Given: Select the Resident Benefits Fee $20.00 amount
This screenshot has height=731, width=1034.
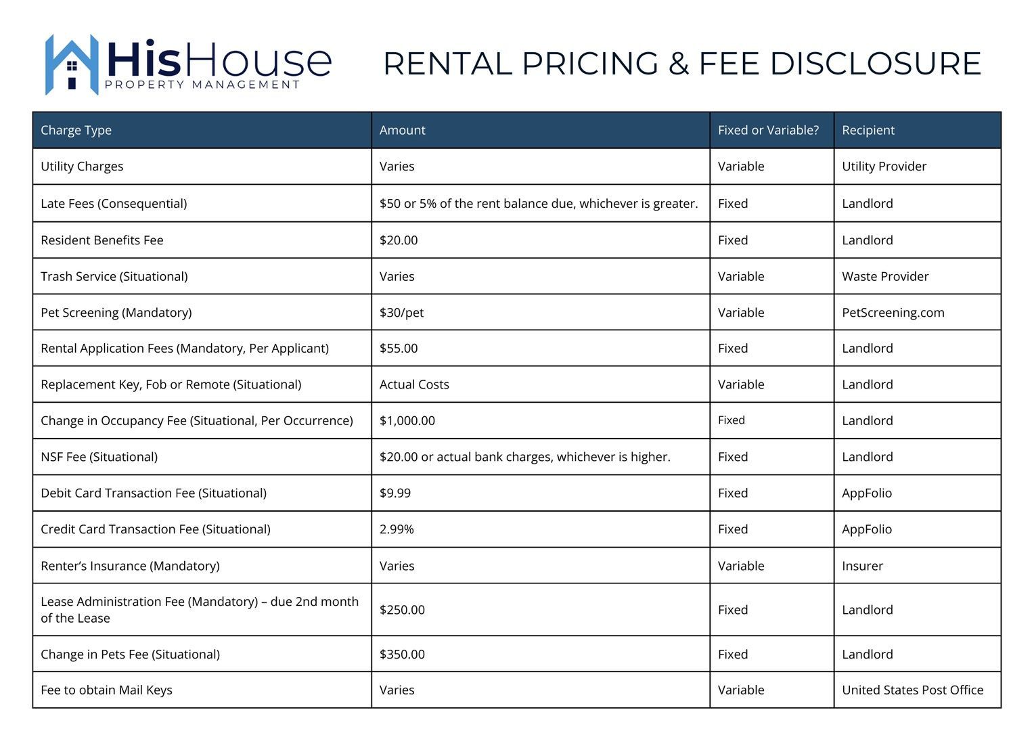Looking at the screenshot, I should coord(399,240).
